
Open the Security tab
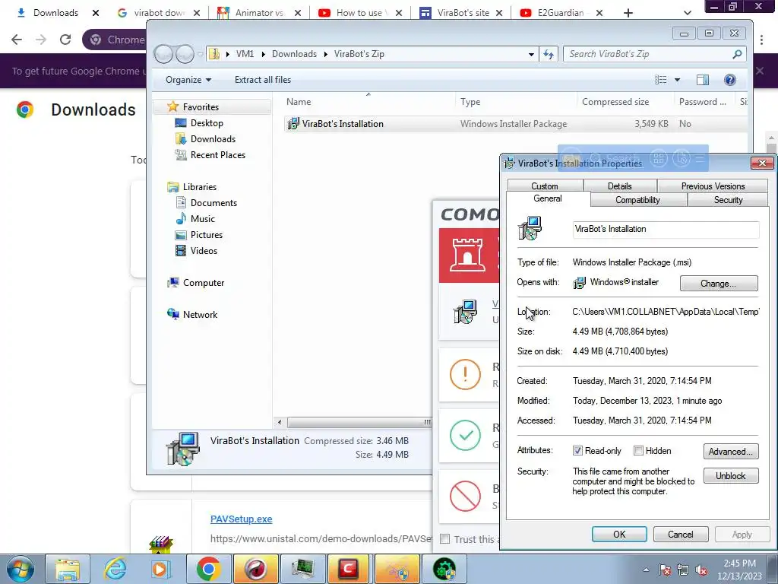click(x=728, y=200)
